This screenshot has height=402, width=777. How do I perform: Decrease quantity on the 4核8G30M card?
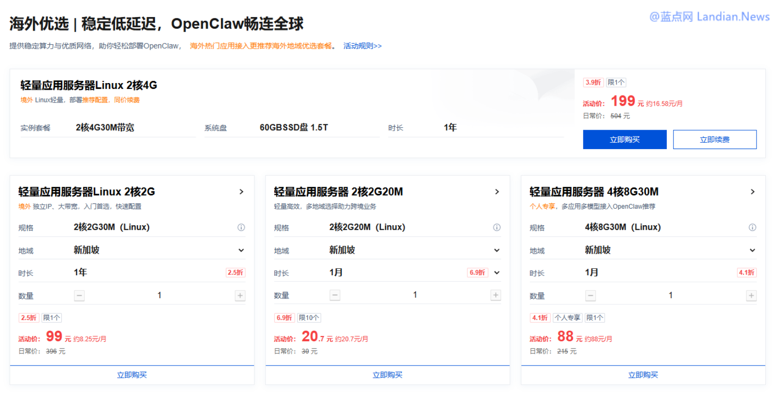(591, 296)
